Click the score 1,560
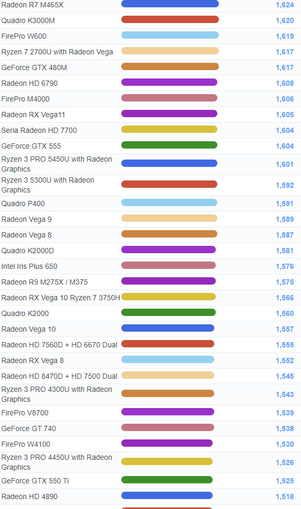Image resolution: width=301 pixels, height=509 pixels. coord(285,313)
